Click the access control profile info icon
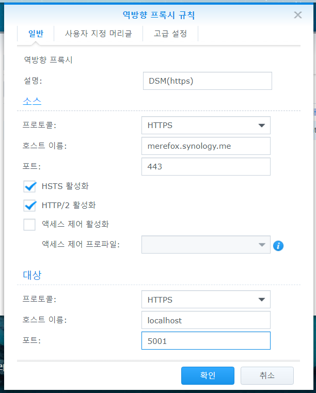316x393 pixels. tap(278, 246)
